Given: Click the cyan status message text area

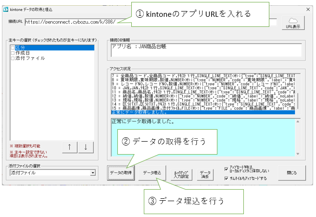Looking at the screenshot, I should click(203, 138).
